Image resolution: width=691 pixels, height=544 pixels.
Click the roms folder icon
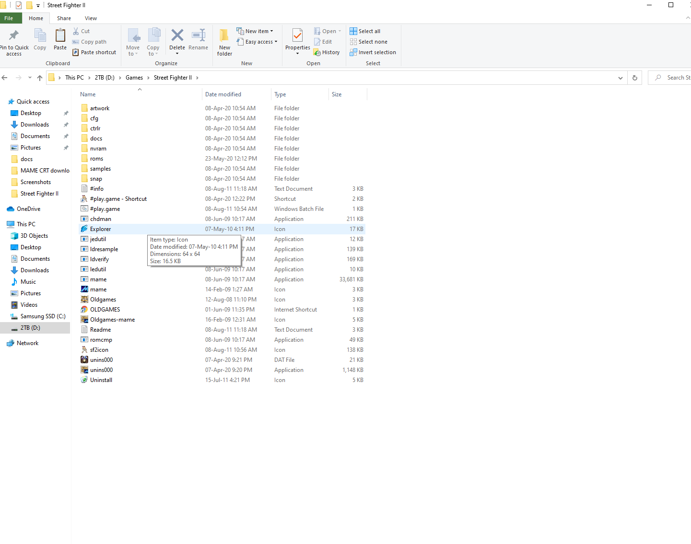84,159
